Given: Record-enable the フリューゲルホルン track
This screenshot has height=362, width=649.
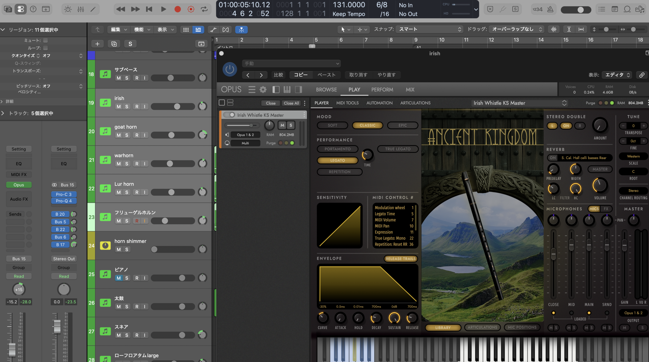Looking at the screenshot, I should point(137,221).
